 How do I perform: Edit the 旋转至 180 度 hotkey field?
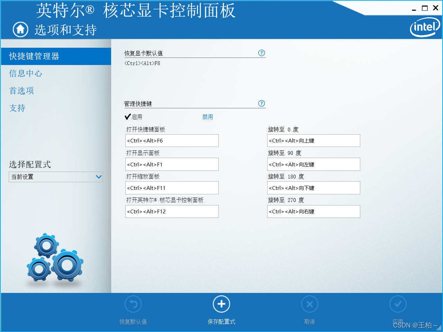[314, 188]
